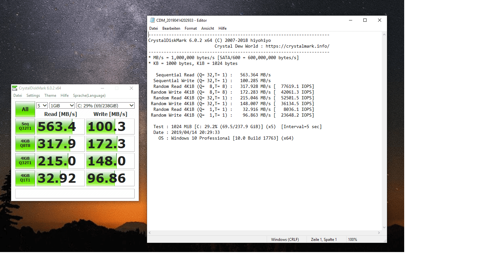Click the Seq write result 100.3

click(110, 126)
